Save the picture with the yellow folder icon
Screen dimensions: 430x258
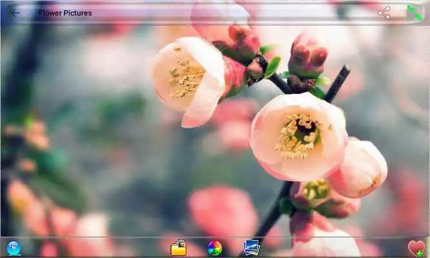(x=179, y=248)
